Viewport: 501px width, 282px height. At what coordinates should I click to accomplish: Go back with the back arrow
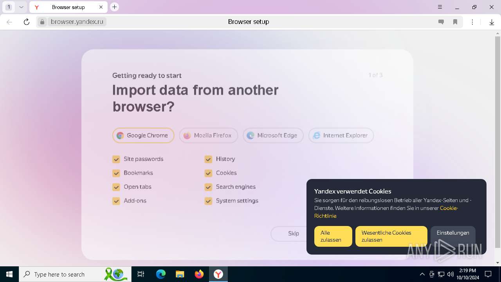coord(9,22)
